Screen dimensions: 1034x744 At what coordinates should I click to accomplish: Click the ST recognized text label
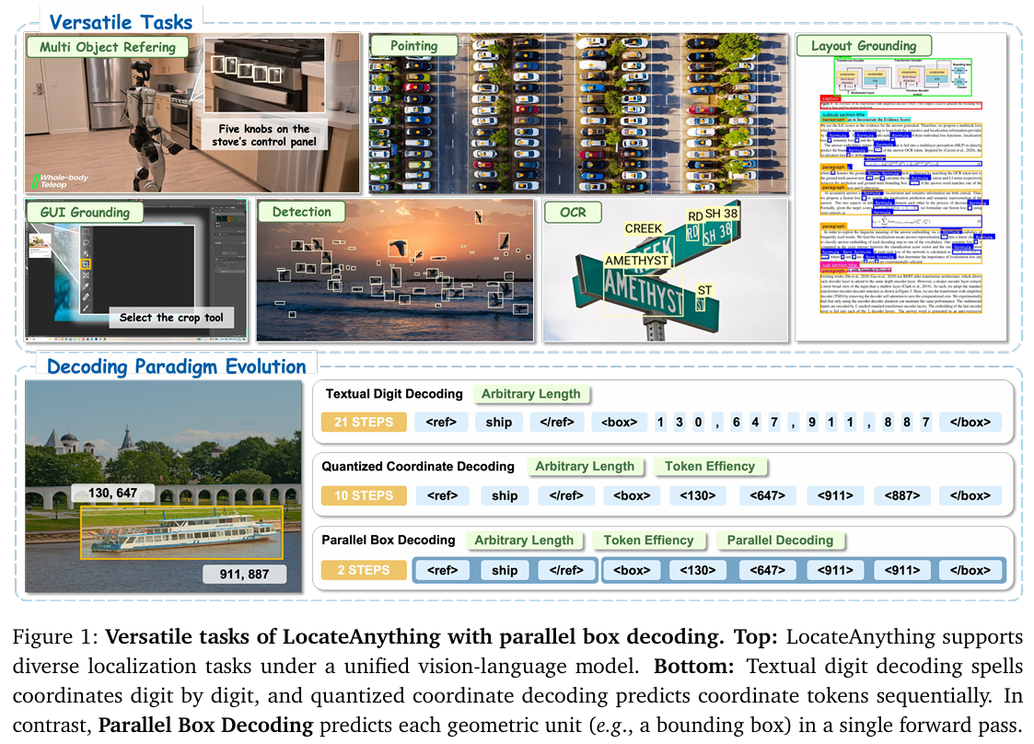705,290
